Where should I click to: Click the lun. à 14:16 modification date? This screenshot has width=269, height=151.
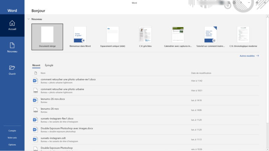[x=196, y=100]
